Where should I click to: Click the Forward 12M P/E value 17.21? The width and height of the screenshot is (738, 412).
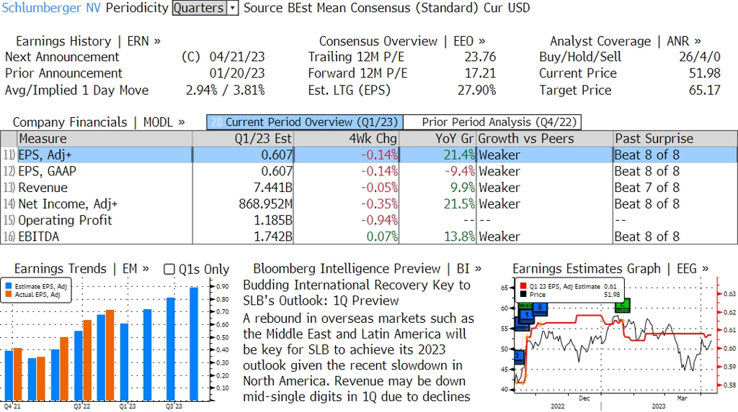coord(480,73)
